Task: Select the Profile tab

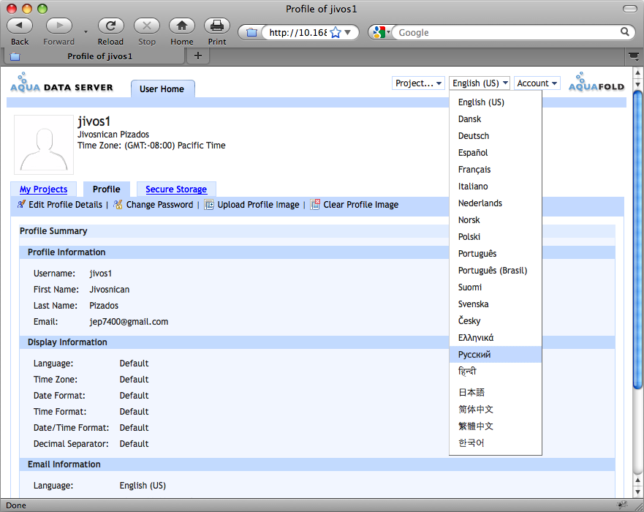Action: (x=107, y=189)
